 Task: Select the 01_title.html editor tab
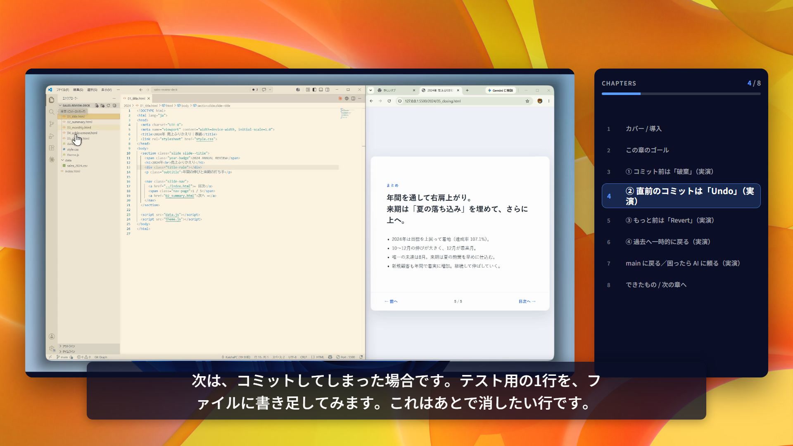tap(136, 99)
